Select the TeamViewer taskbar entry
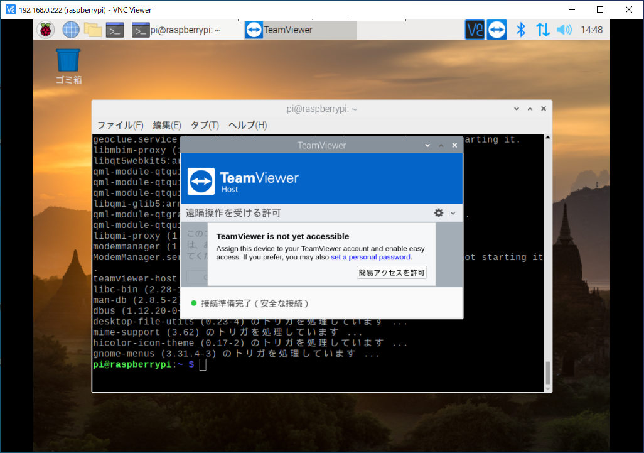Screen dimensions: 644x453 300,30
